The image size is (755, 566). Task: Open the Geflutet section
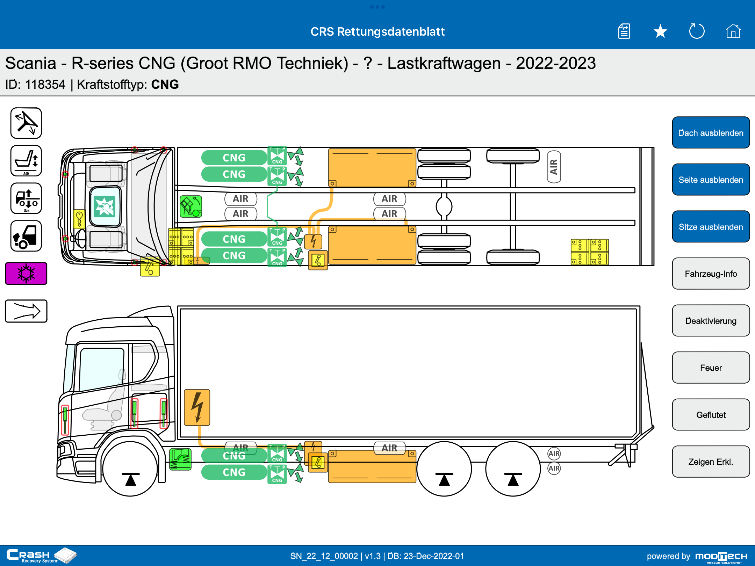711,415
